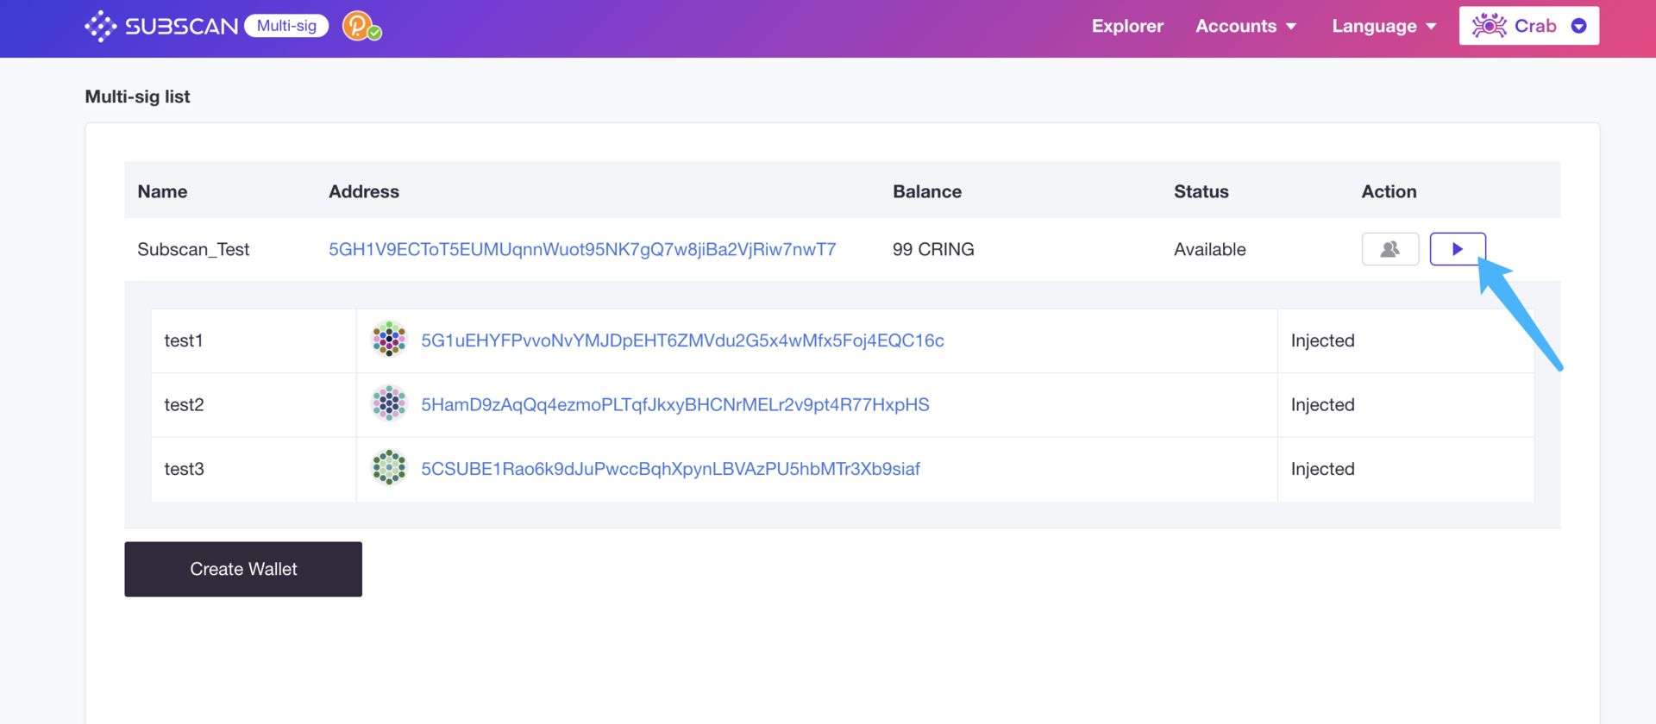This screenshot has height=724, width=1656.
Task: Click the Address column header
Action: pyautogui.click(x=364, y=191)
